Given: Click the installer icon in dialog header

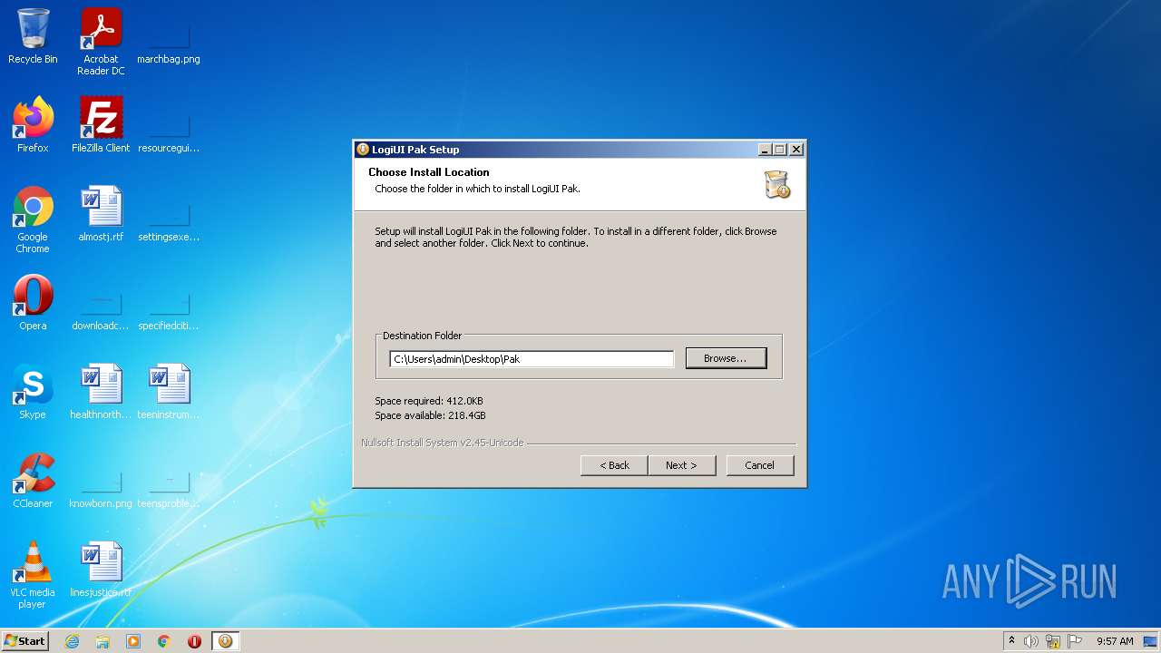Looking at the screenshot, I should pyautogui.click(x=777, y=184).
